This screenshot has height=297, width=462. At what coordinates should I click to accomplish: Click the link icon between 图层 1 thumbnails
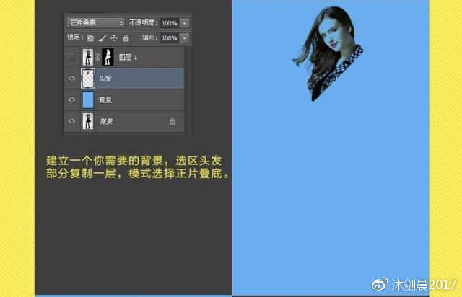[98, 57]
